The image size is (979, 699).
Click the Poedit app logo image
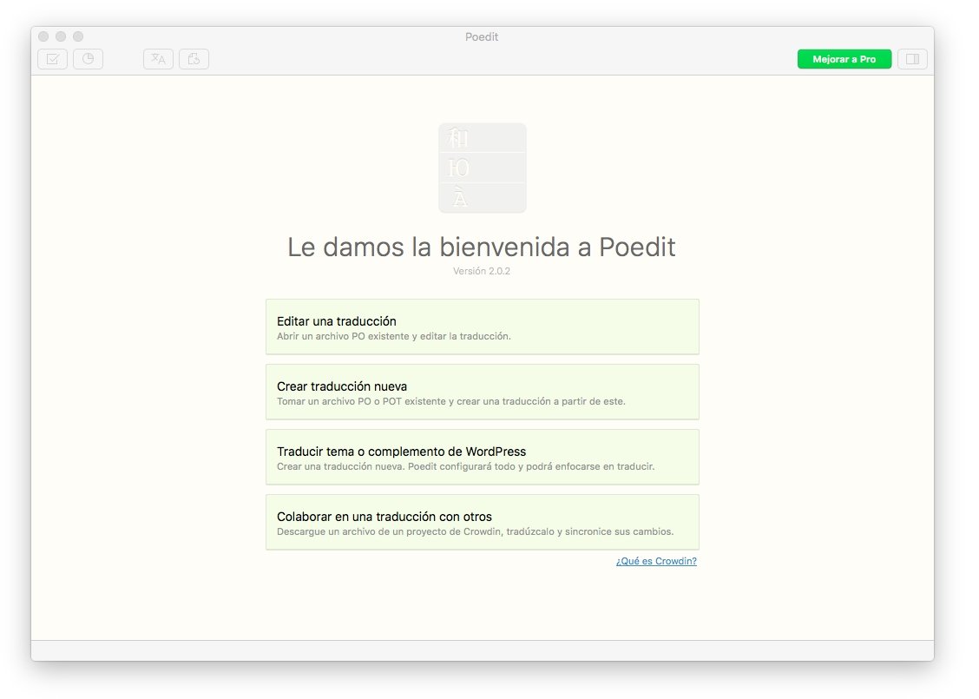pyautogui.click(x=482, y=168)
